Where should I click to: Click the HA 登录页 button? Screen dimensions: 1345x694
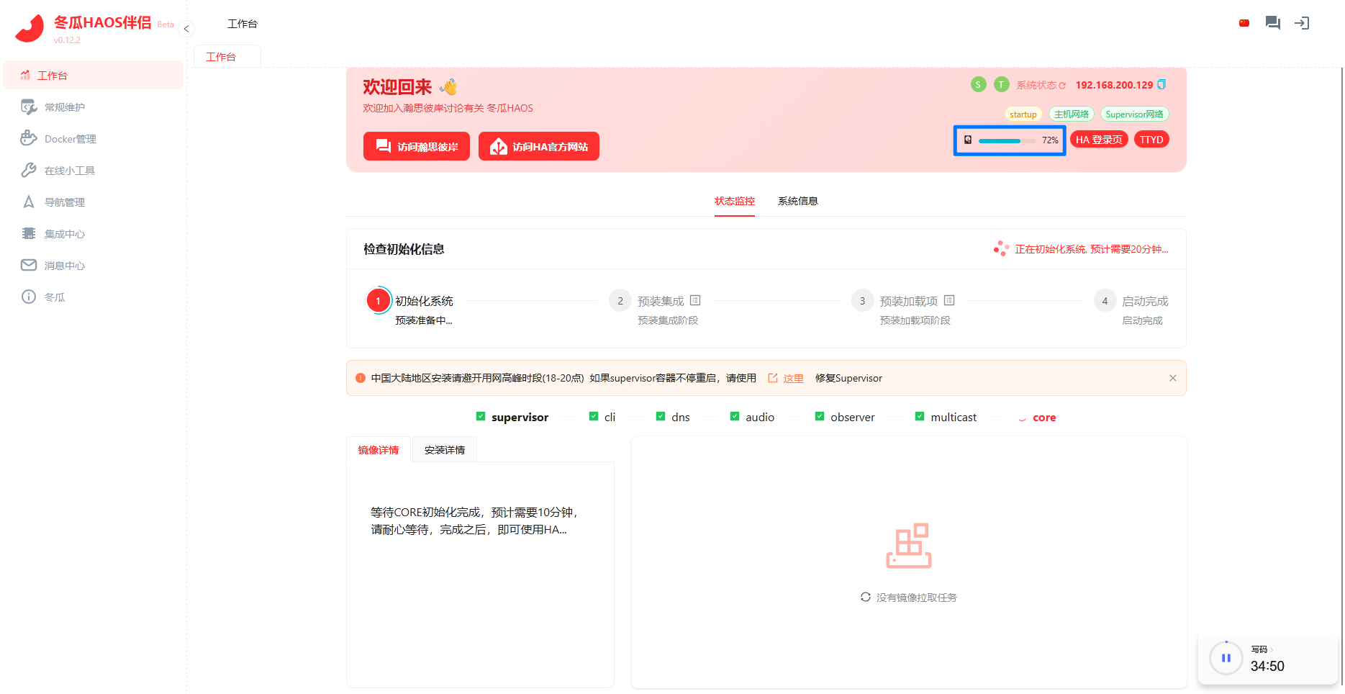(1098, 140)
